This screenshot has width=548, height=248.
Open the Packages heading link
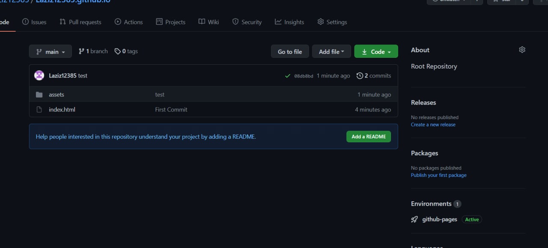425,153
